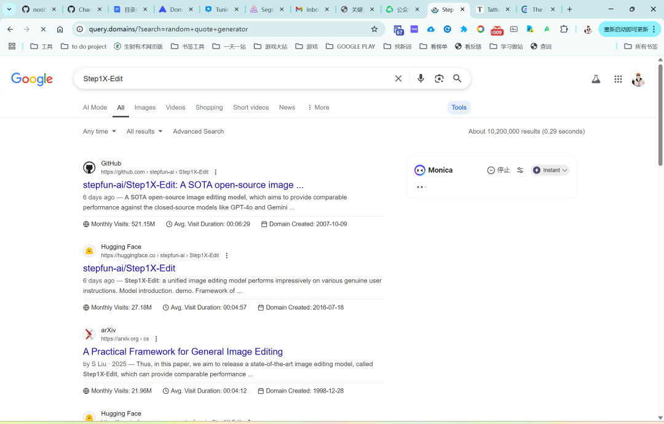Stop loading the page

click(43, 30)
